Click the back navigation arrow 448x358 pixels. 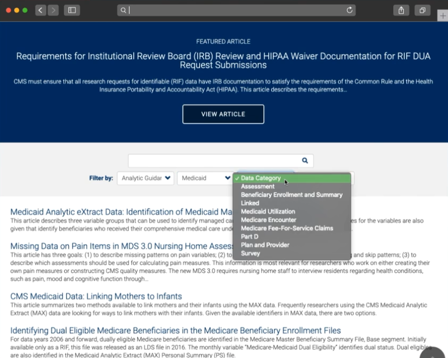click(40, 10)
